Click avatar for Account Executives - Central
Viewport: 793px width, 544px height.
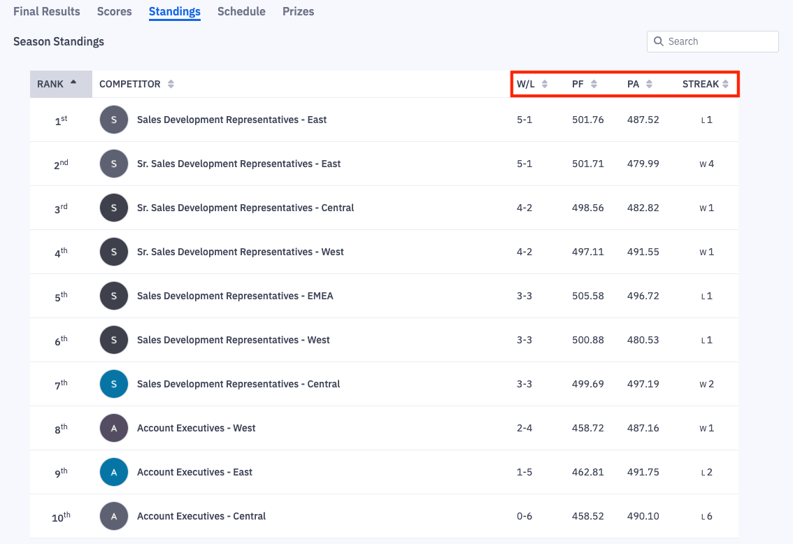pyautogui.click(x=114, y=516)
